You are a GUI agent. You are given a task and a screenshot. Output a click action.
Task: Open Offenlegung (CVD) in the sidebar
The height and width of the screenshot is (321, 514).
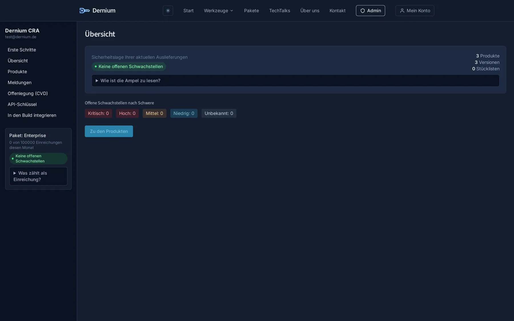click(28, 93)
